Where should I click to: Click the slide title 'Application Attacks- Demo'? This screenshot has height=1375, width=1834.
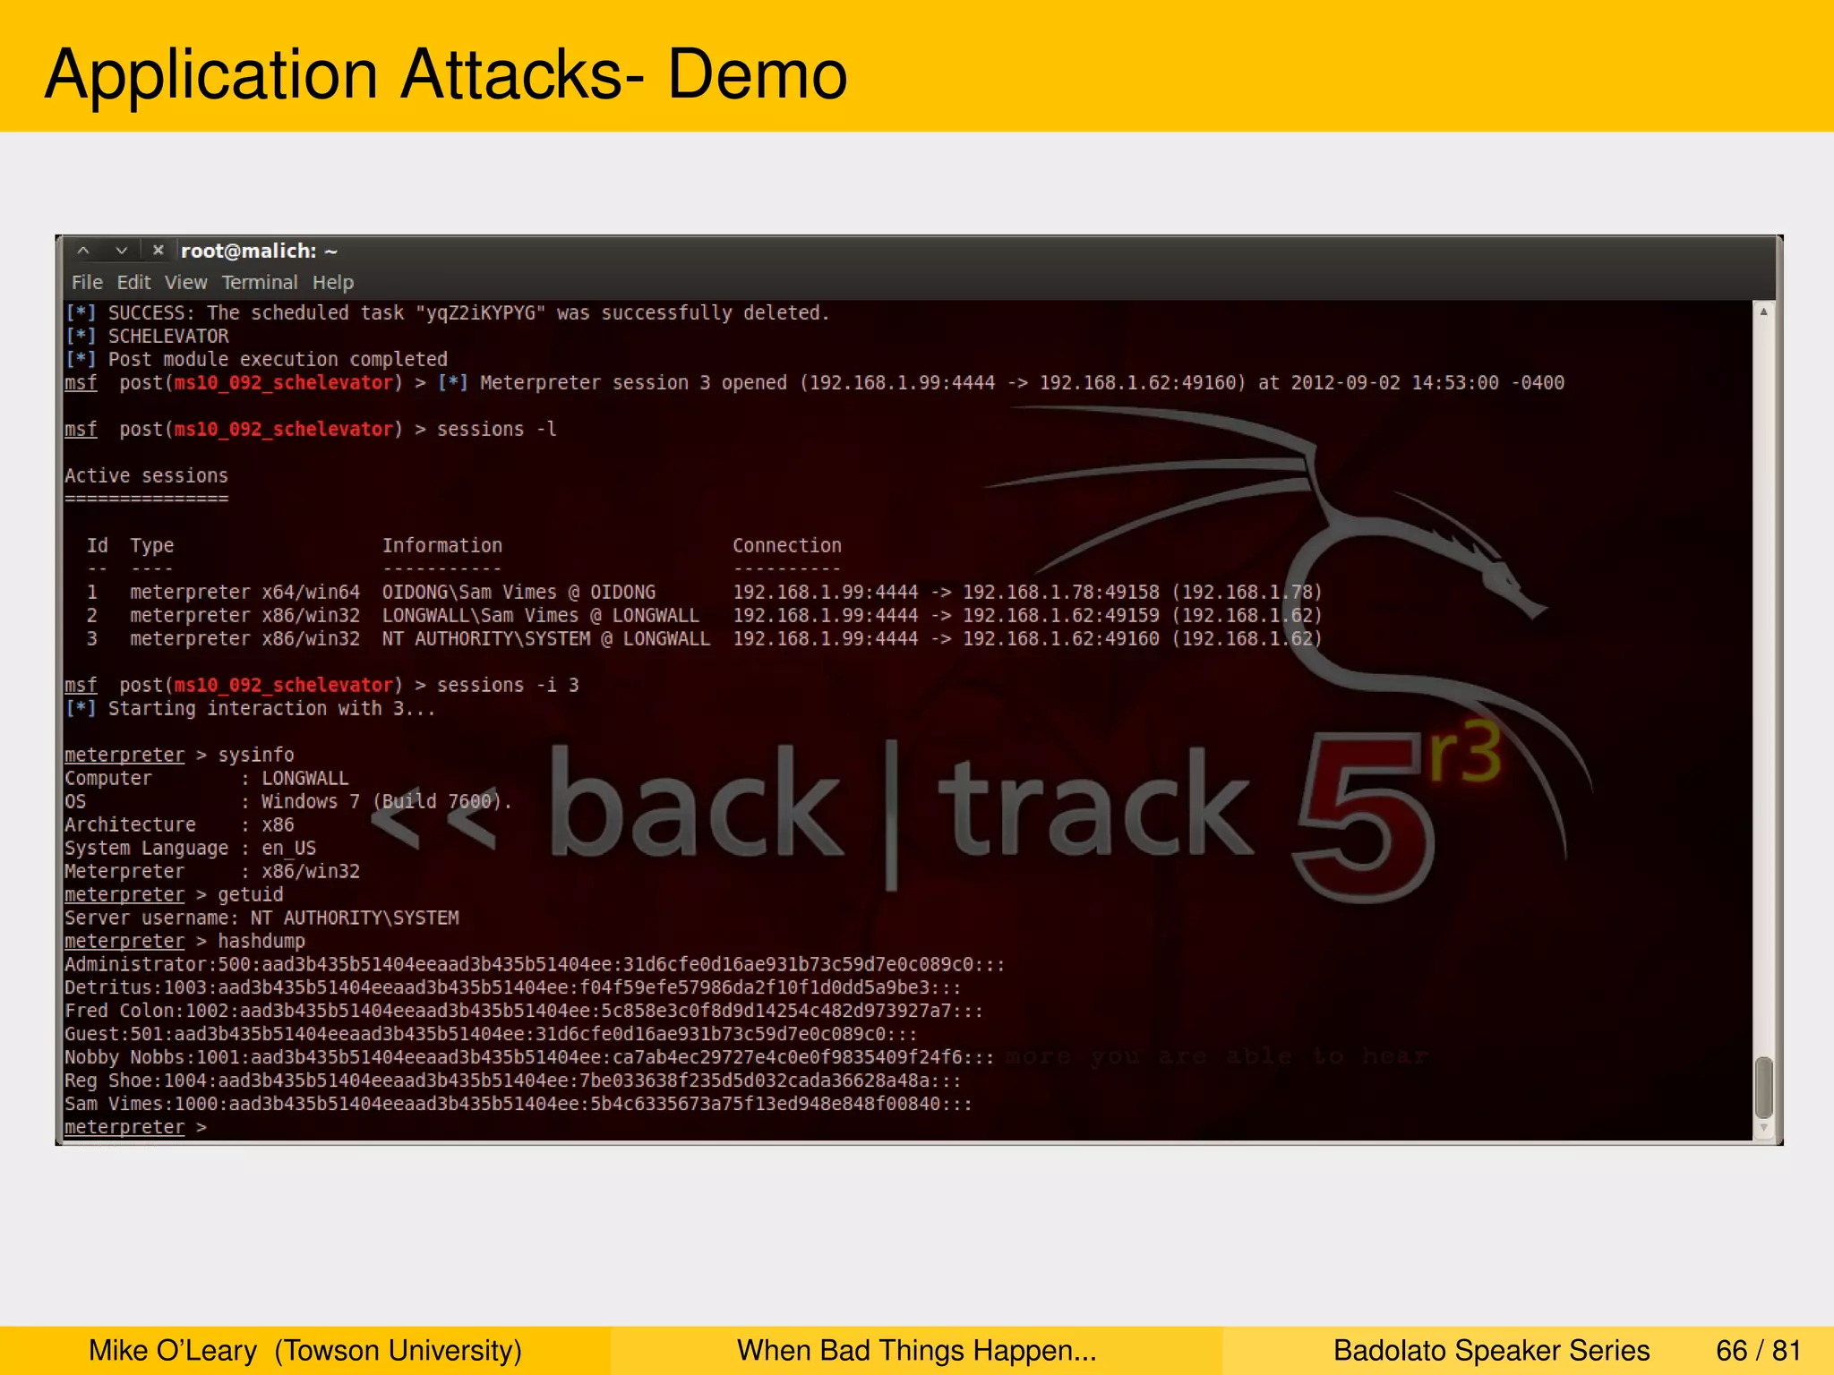click(x=446, y=75)
